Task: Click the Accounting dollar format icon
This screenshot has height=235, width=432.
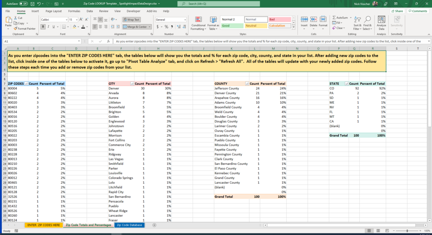Action: (x=157, y=27)
